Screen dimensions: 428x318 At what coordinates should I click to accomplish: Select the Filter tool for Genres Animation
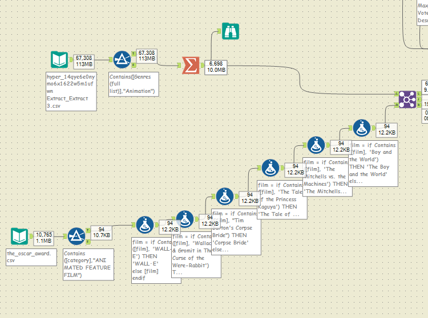click(x=122, y=60)
